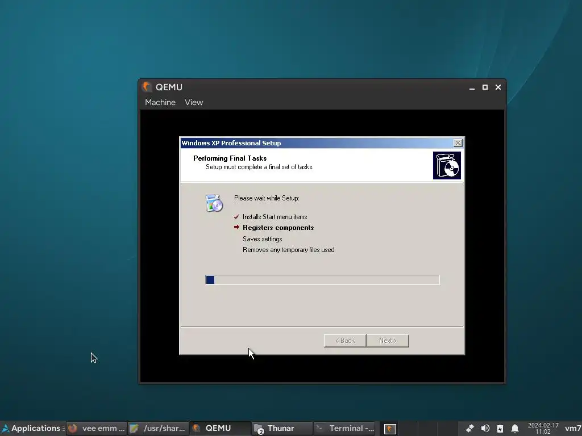Click the date and time clock
The width and height of the screenshot is (582, 436).
(543, 428)
